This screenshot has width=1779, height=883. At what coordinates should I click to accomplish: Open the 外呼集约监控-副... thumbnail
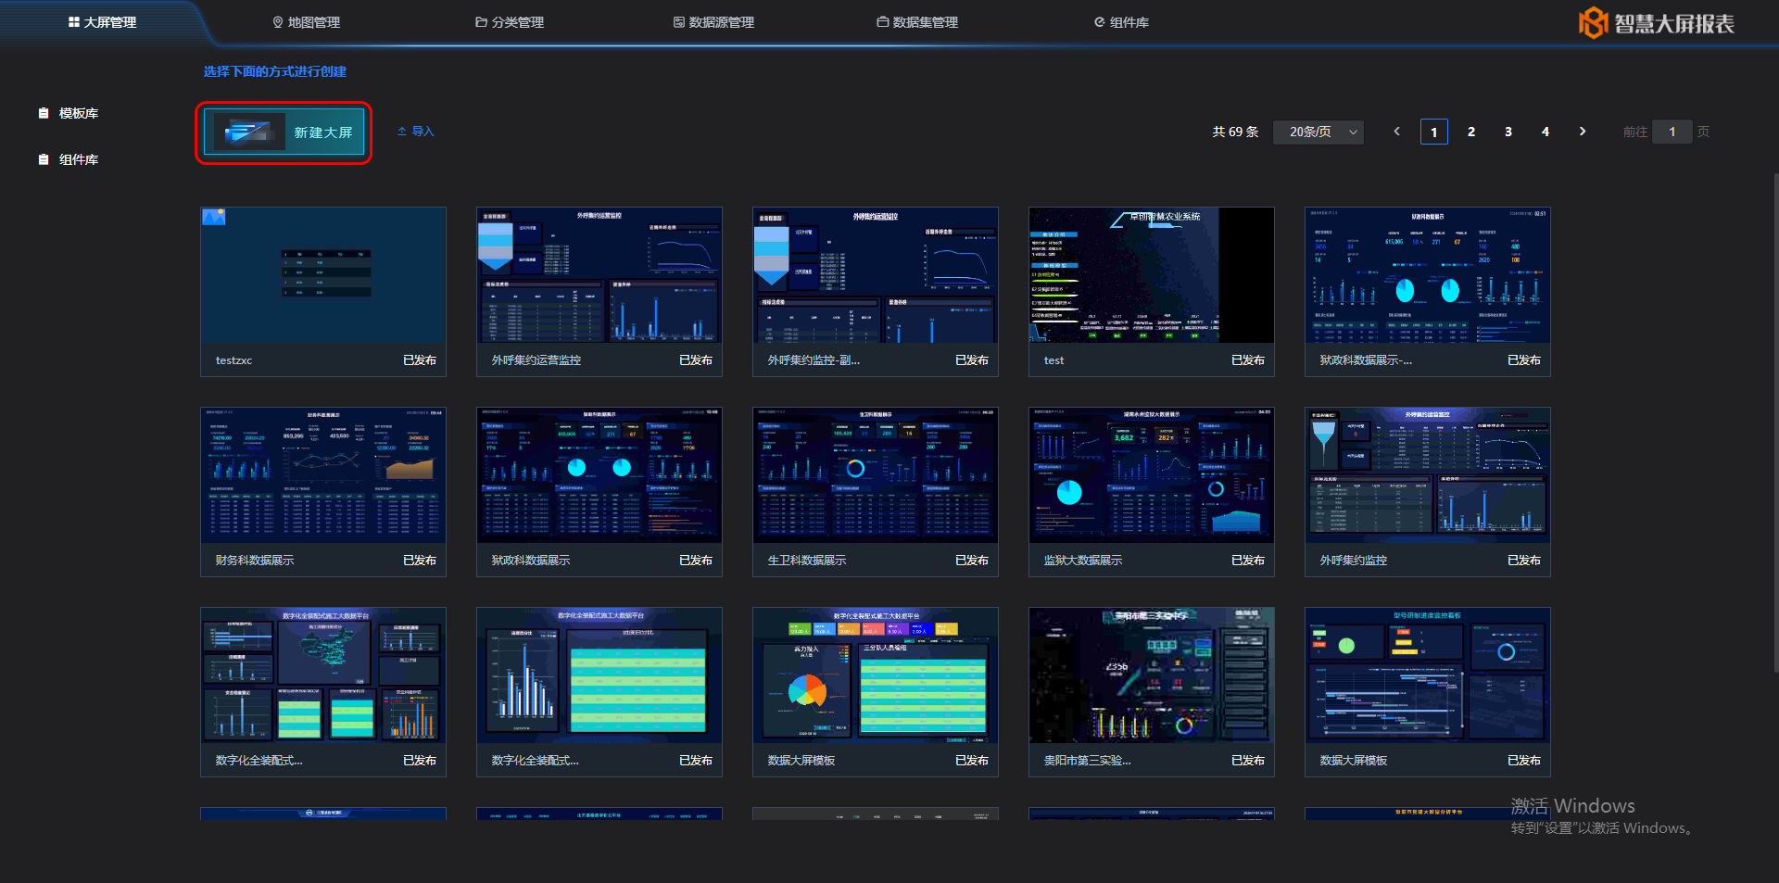pos(876,275)
